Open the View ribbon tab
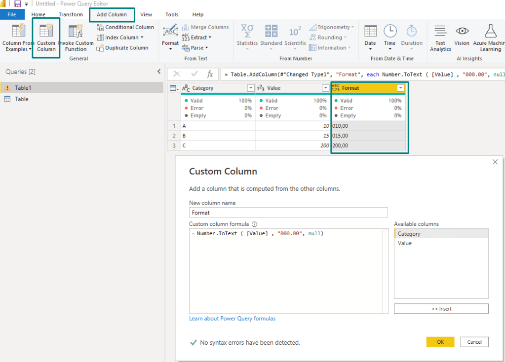 146,15
